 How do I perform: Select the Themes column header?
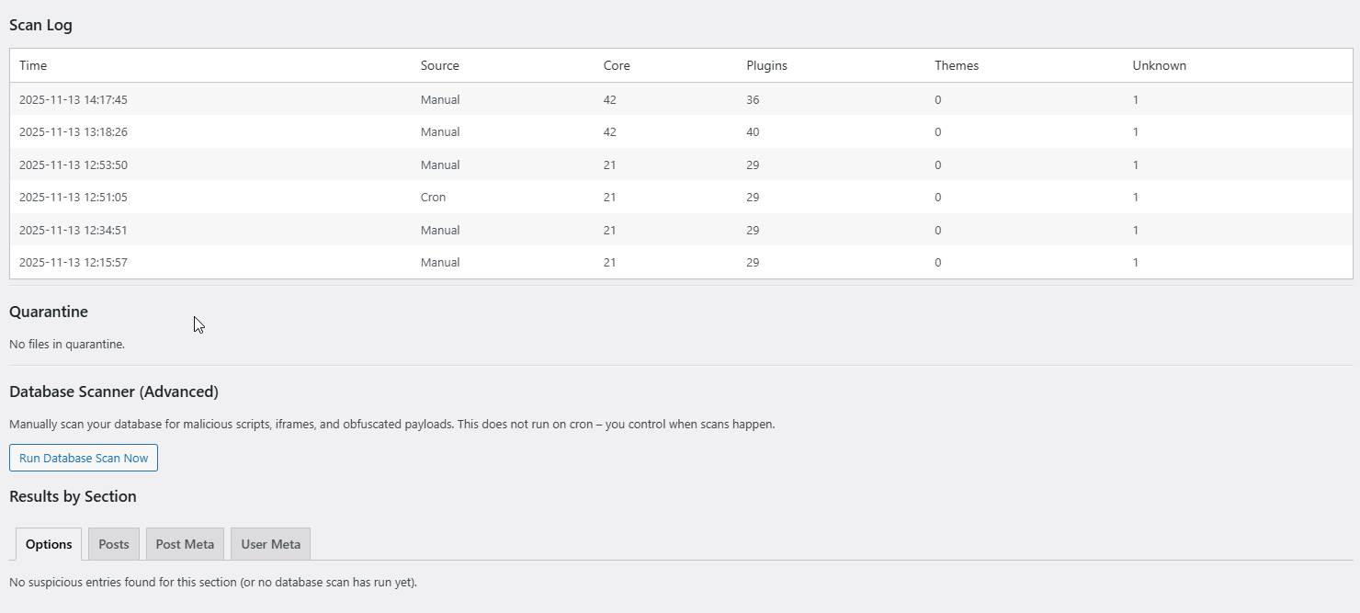[957, 65]
